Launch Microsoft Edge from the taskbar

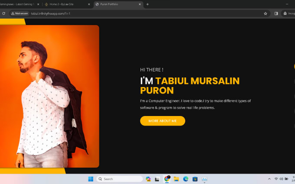click(186, 179)
